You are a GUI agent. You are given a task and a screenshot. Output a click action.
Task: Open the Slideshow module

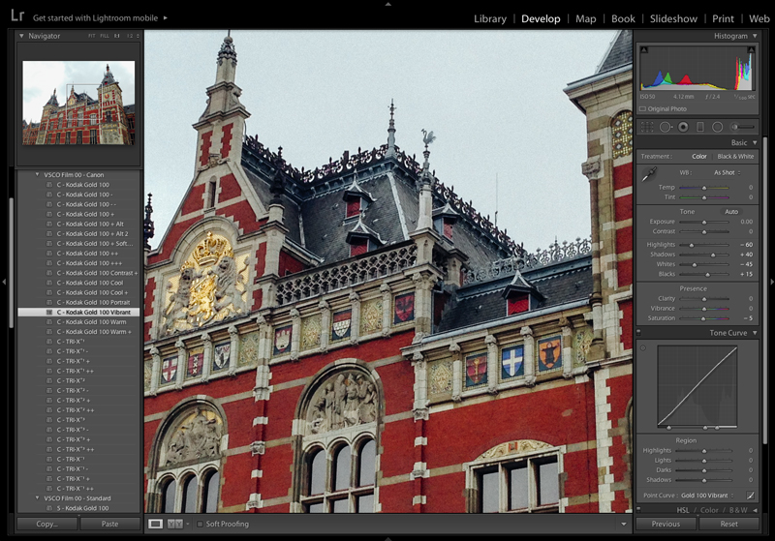pos(673,18)
